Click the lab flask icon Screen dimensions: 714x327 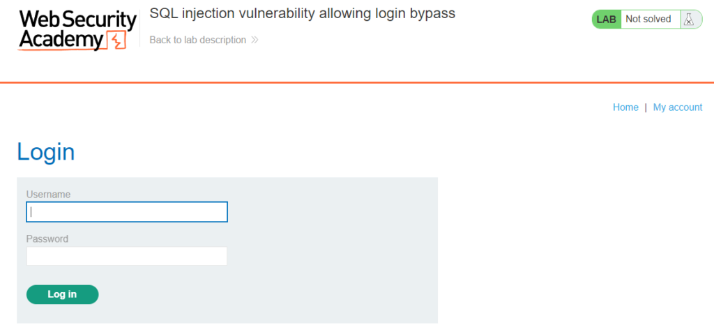coord(690,20)
